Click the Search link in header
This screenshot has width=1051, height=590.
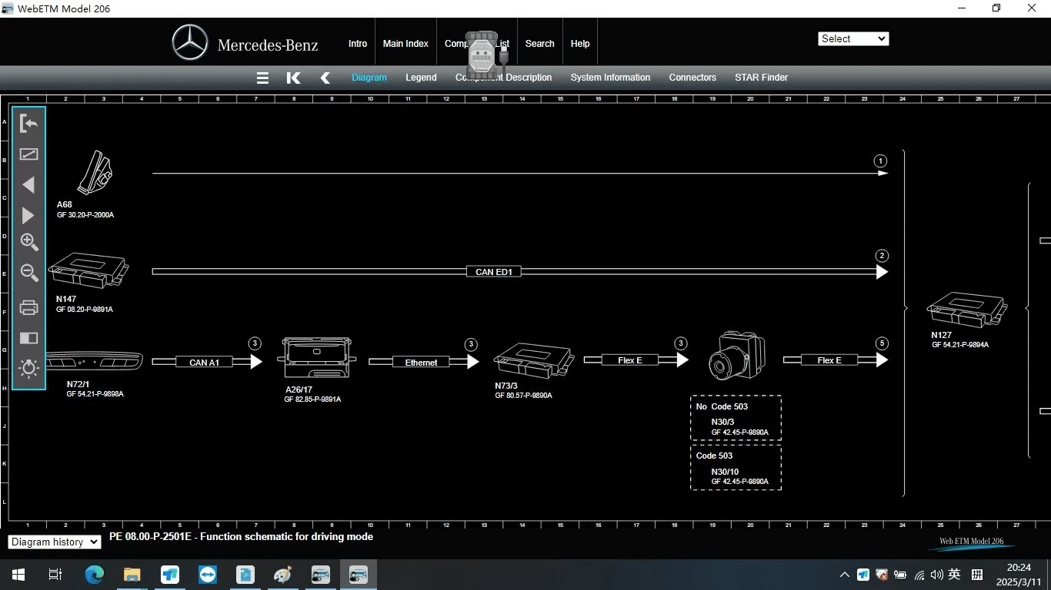coord(539,44)
